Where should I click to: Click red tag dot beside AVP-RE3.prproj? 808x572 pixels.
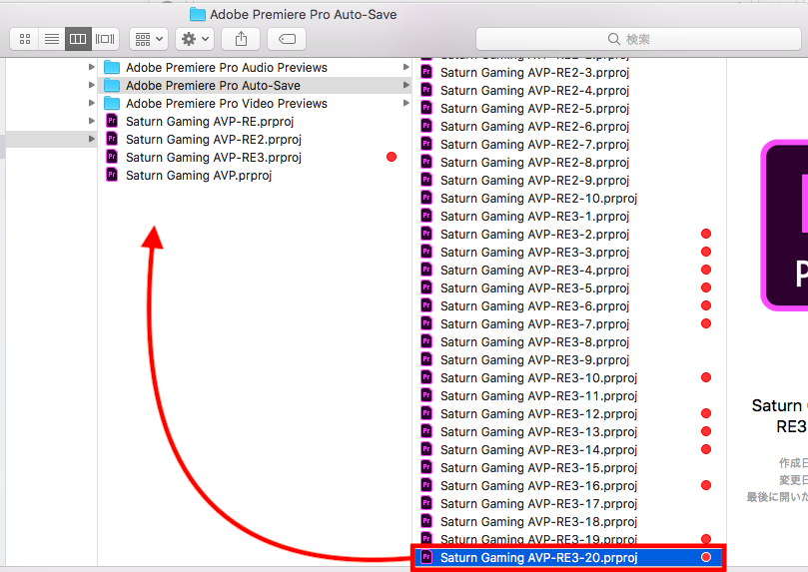(392, 157)
